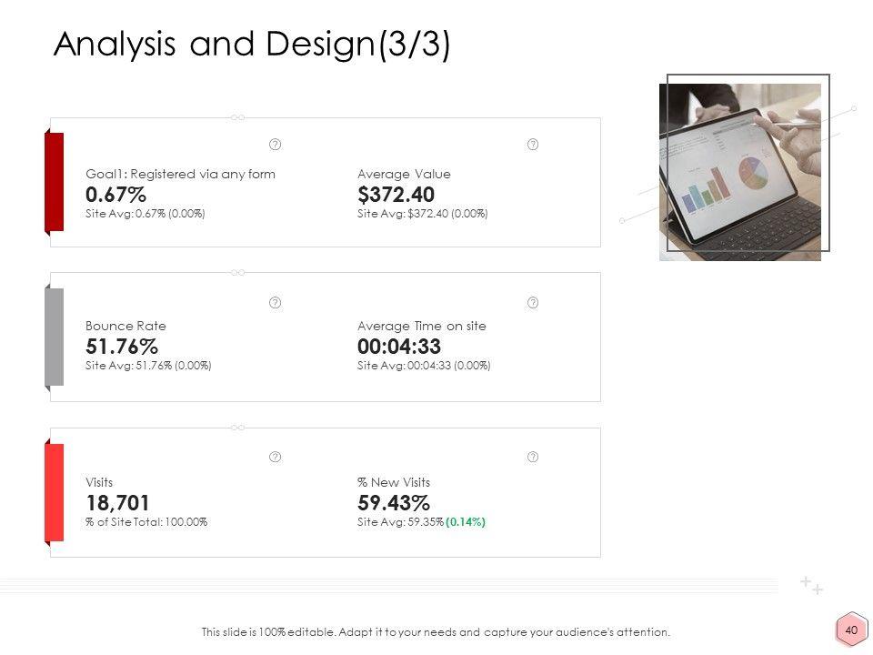
Task: Select the gray ribbon on Bounce Rate card
Action: 55,338
